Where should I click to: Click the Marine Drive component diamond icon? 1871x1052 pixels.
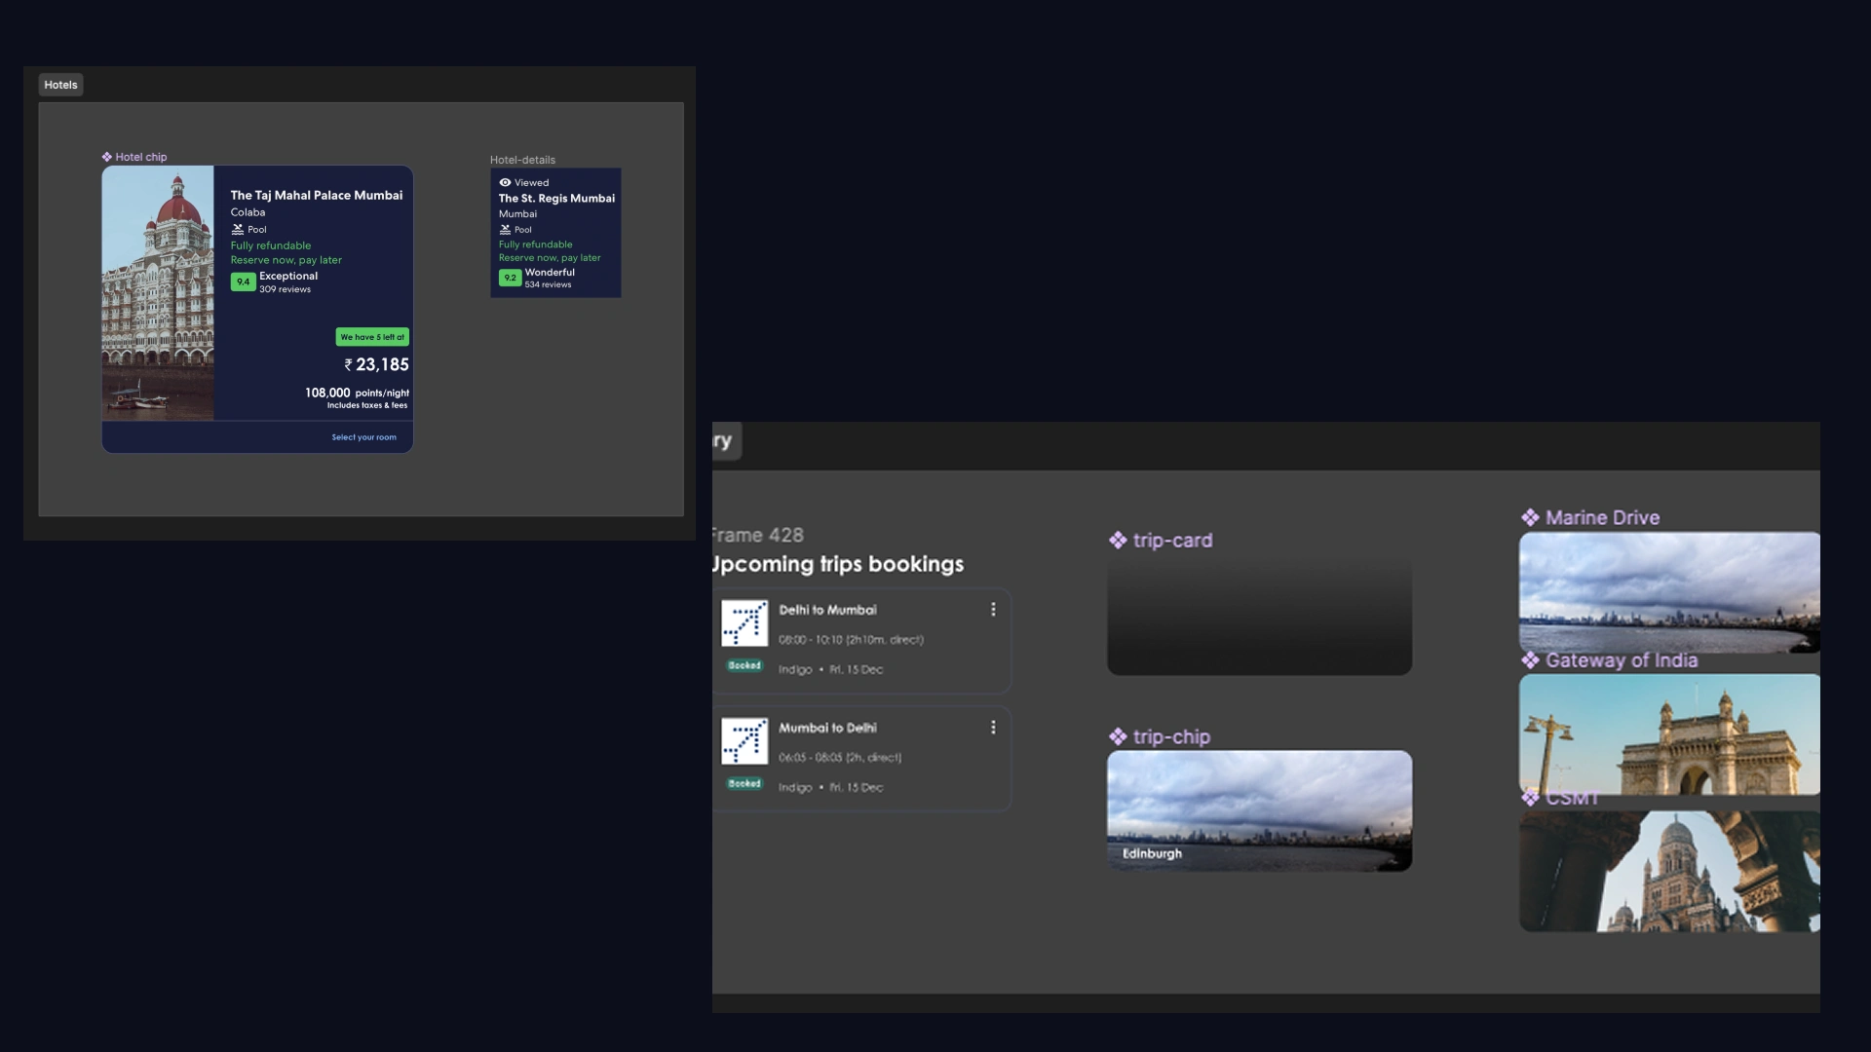[1530, 518]
